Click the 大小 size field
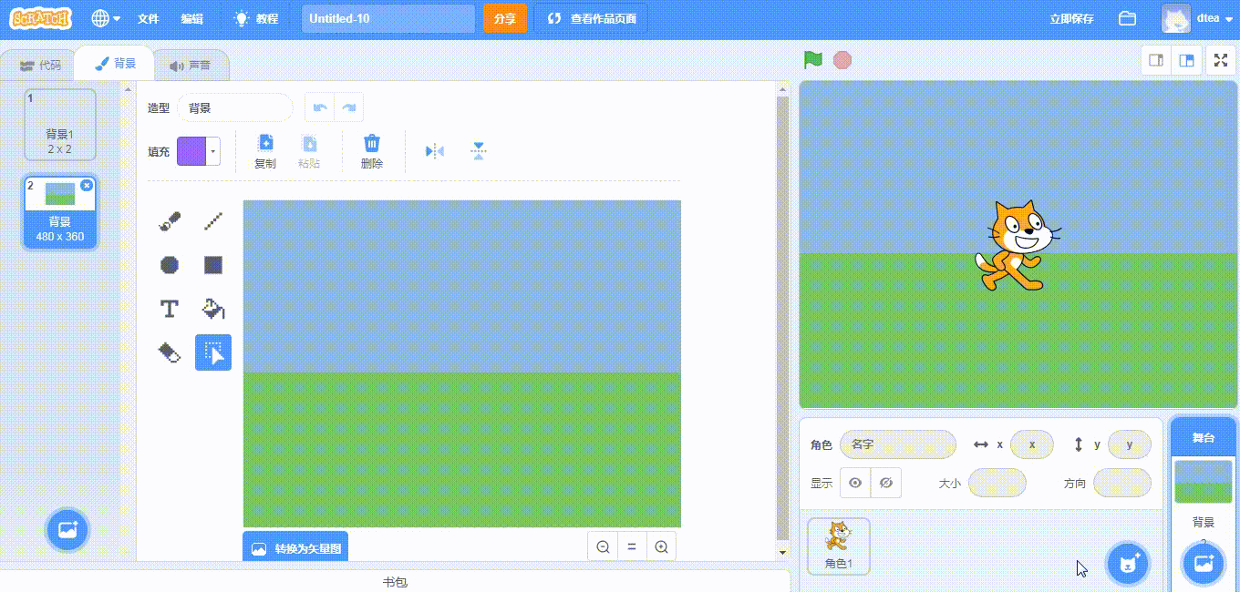Image resolution: width=1240 pixels, height=592 pixels. pyautogui.click(x=997, y=483)
